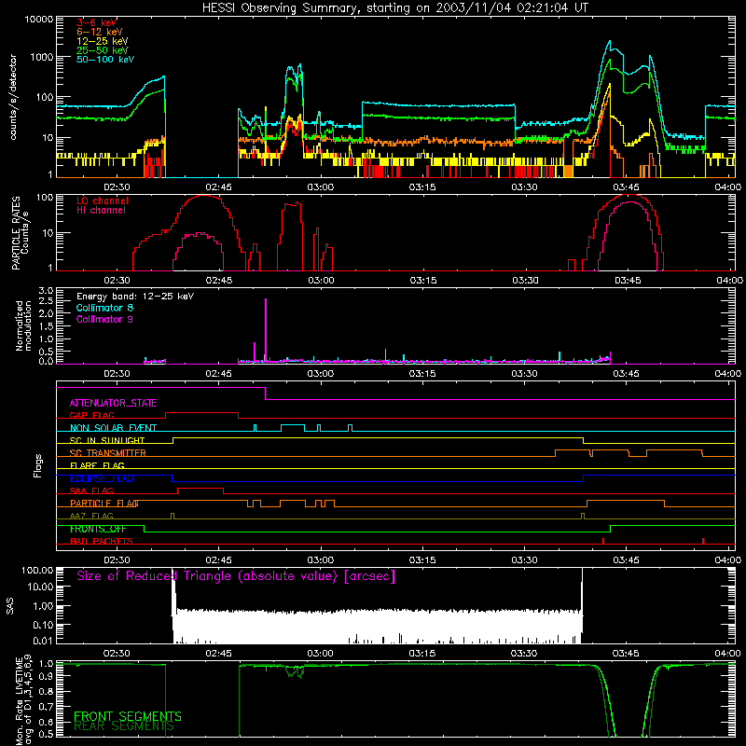Click the counts/s/detector axis label
The width and height of the screenshot is (746, 746).
click(x=13, y=97)
